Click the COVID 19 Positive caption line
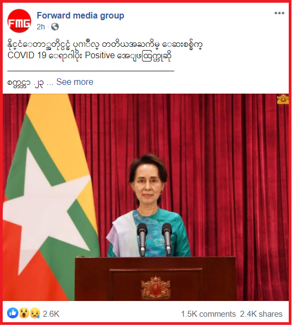The image size is (292, 326). (90, 56)
